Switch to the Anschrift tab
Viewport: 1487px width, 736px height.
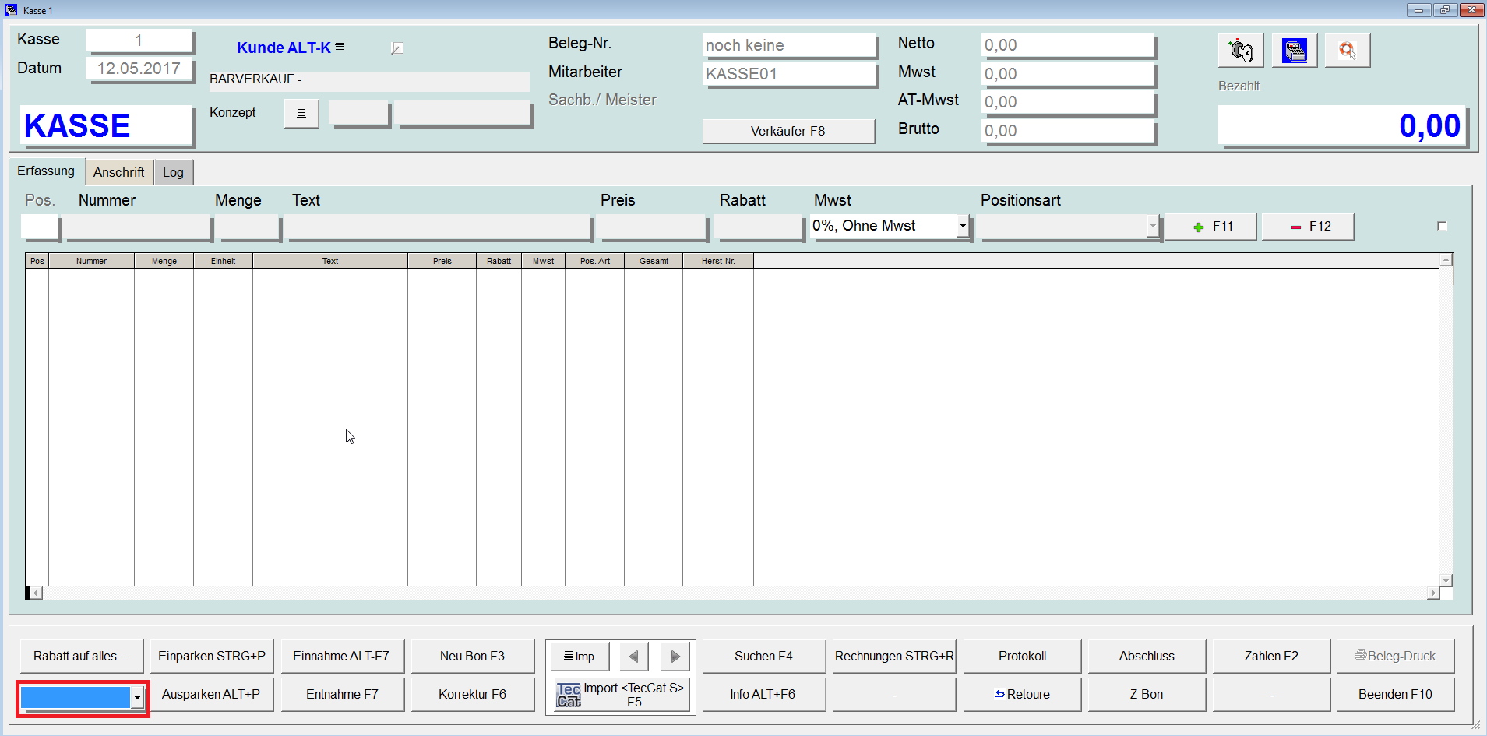tap(119, 172)
